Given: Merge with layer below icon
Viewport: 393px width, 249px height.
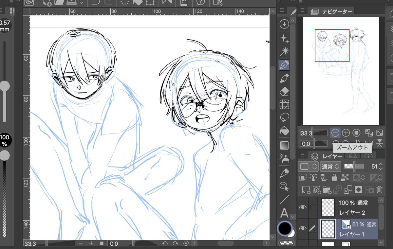Looking at the screenshot, I should click(x=348, y=189).
